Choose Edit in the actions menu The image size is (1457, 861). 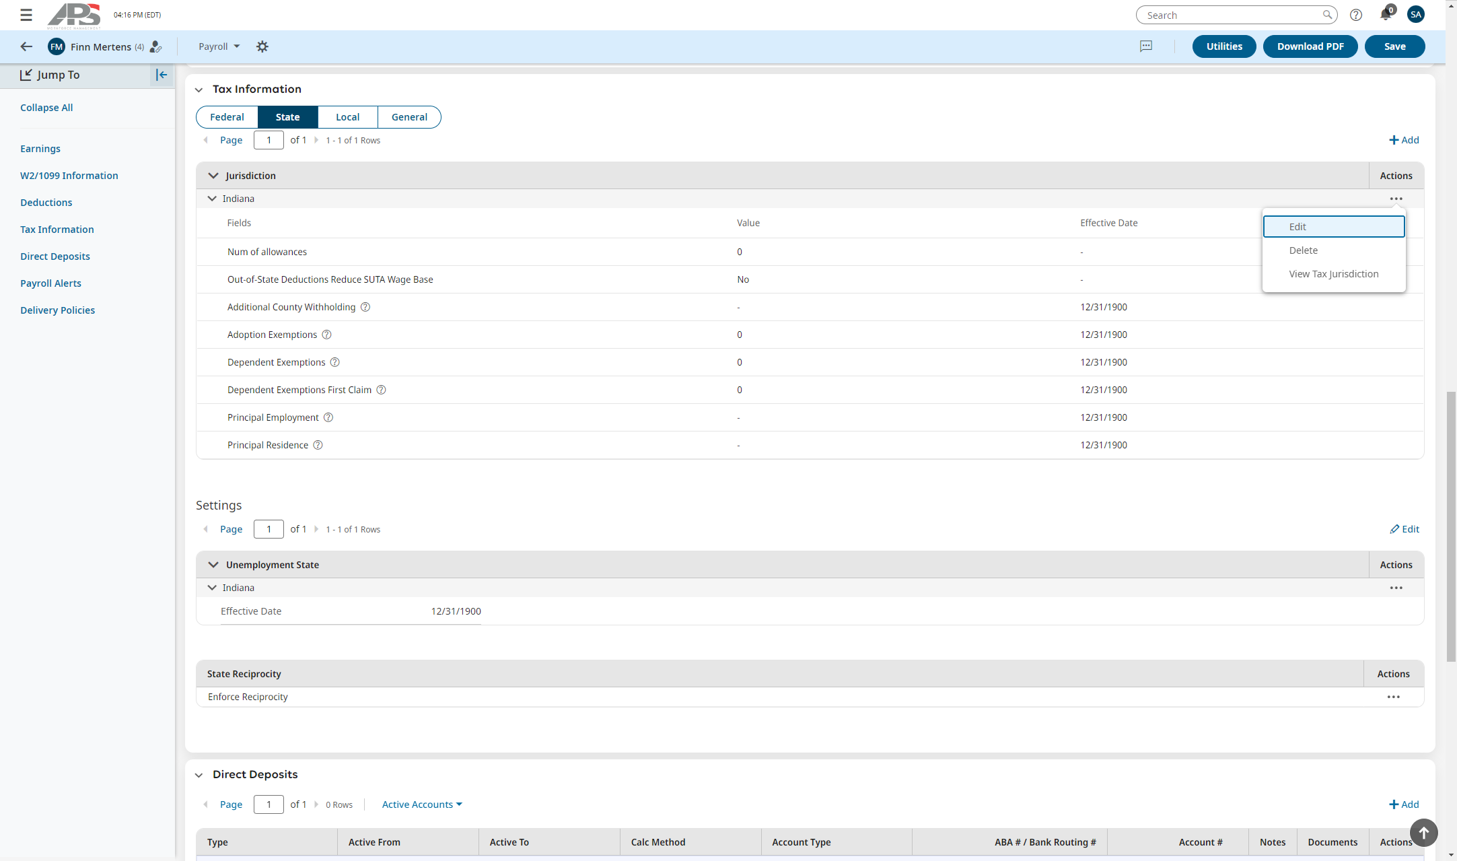[1334, 227]
